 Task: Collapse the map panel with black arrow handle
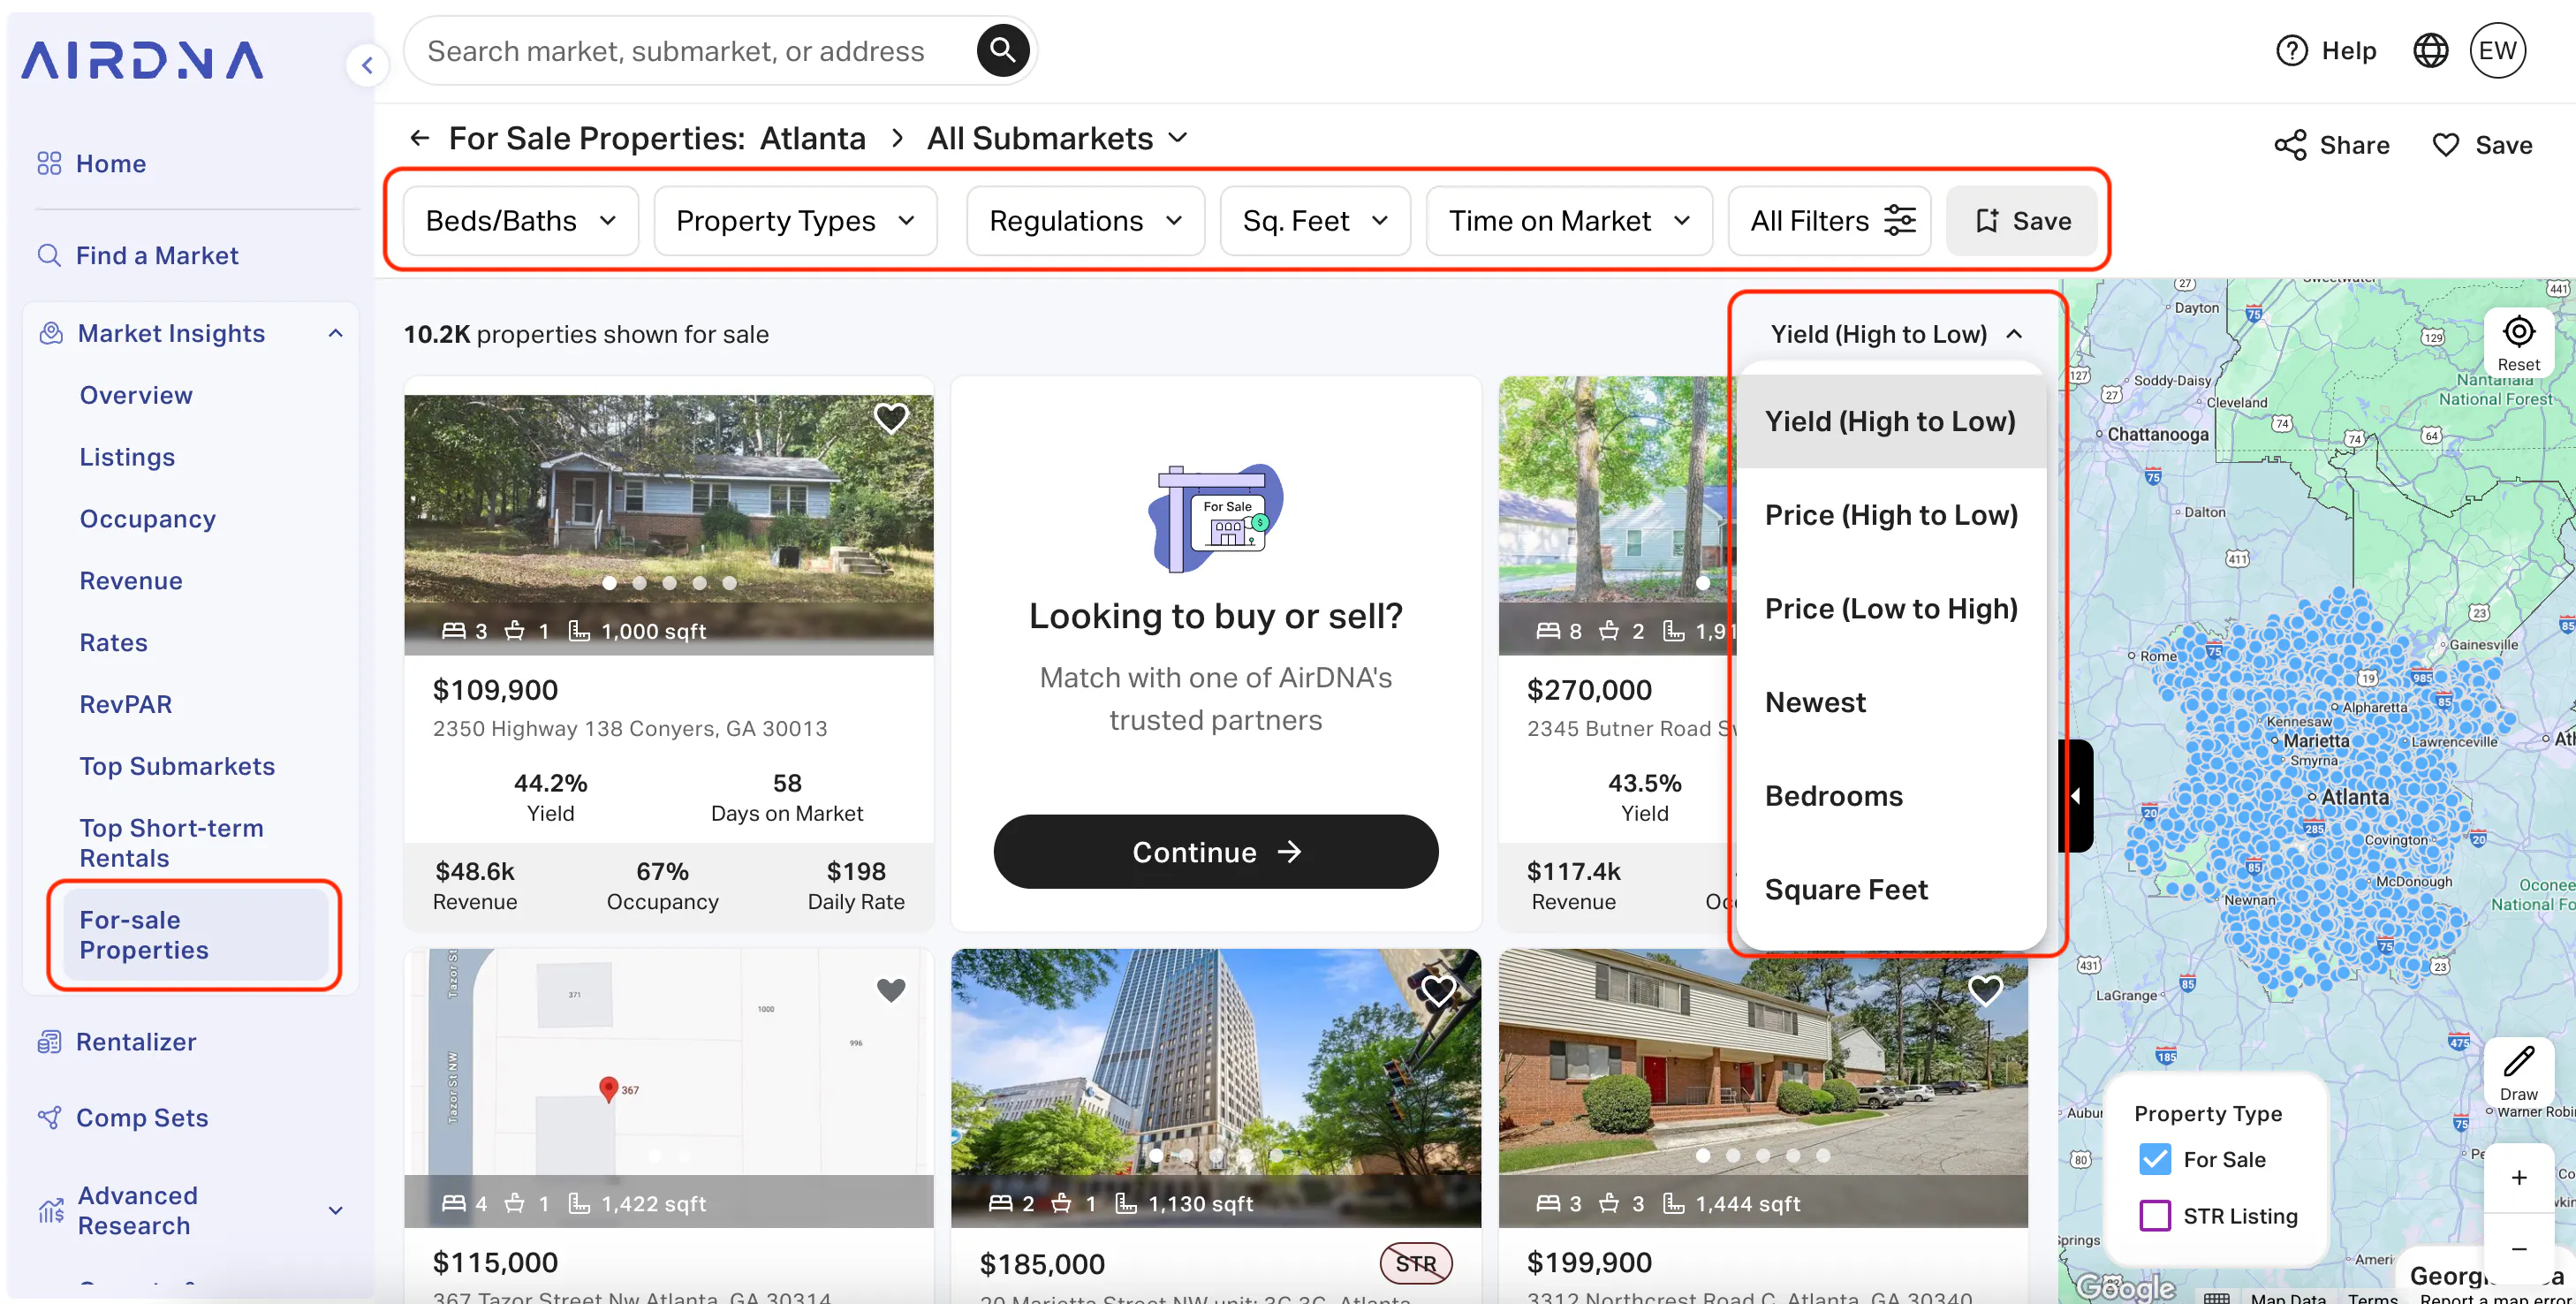[x=2076, y=796]
